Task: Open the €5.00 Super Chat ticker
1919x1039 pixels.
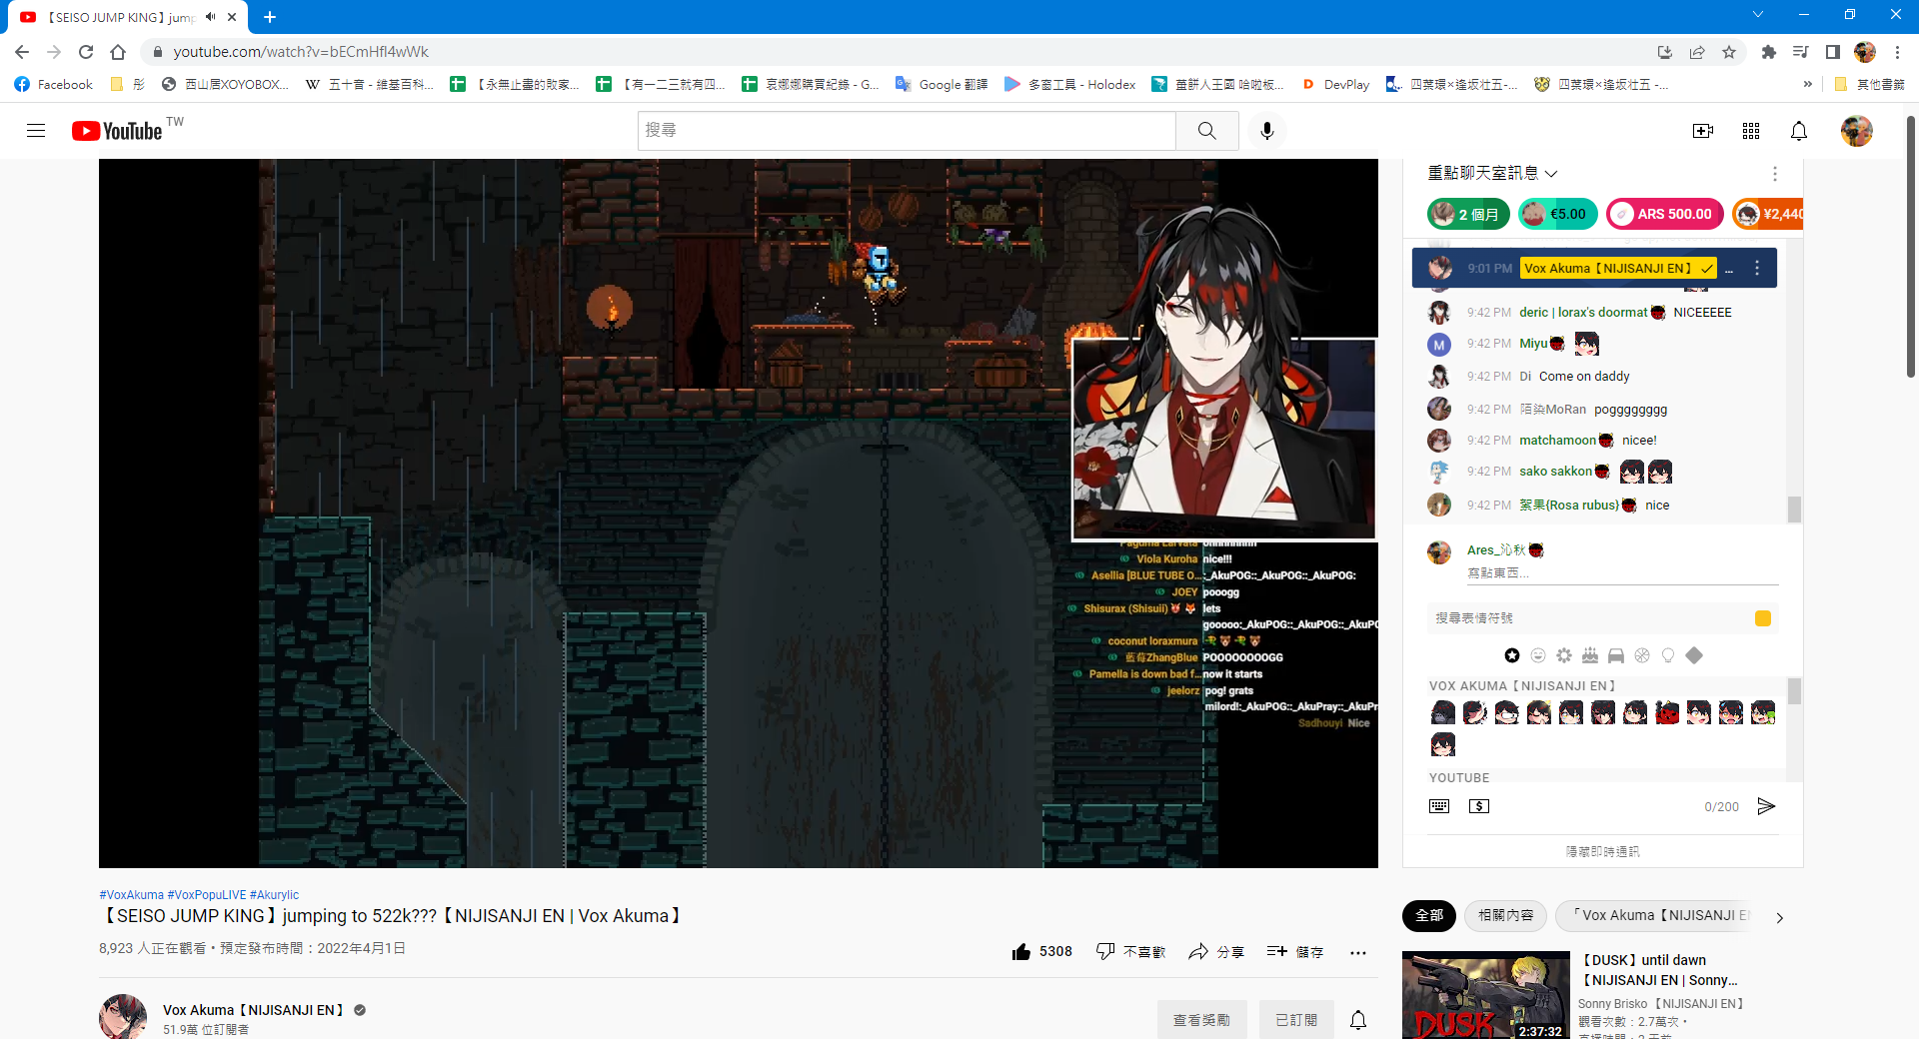Action: click(x=1558, y=214)
